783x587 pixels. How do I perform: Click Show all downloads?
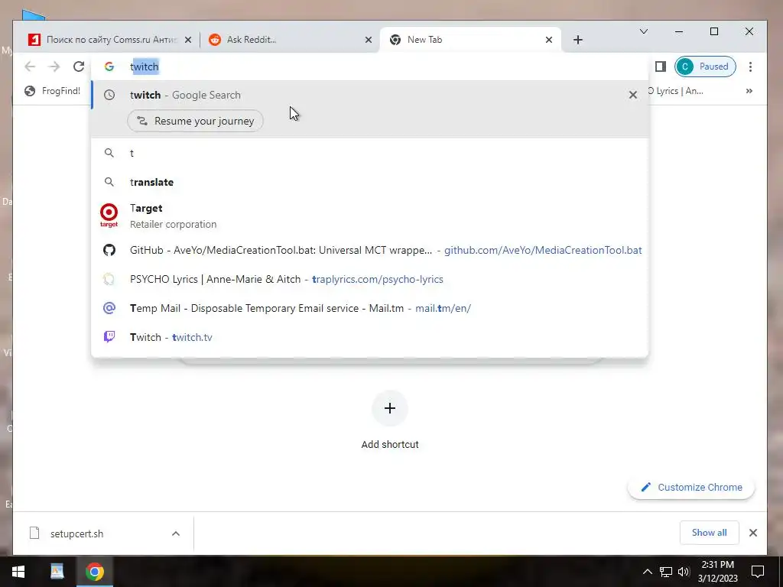pyautogui.click(x=709, y=533)
